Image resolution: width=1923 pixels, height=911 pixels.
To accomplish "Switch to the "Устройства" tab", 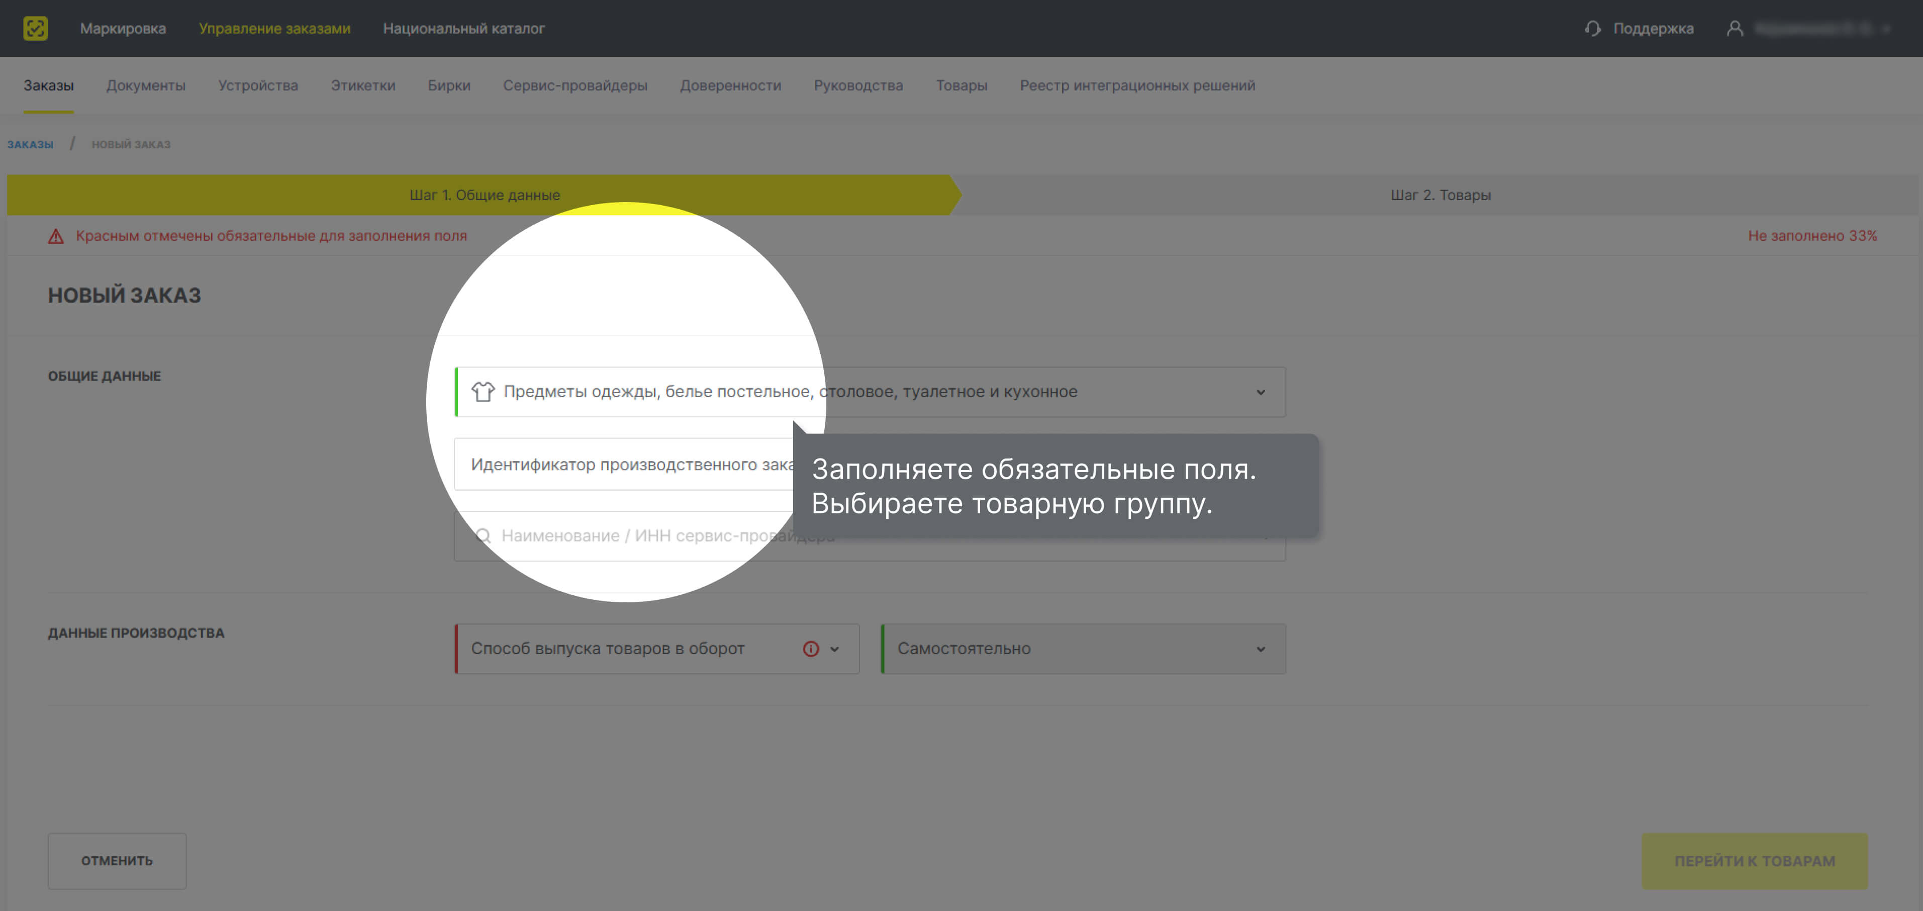I will pos(257,85).
